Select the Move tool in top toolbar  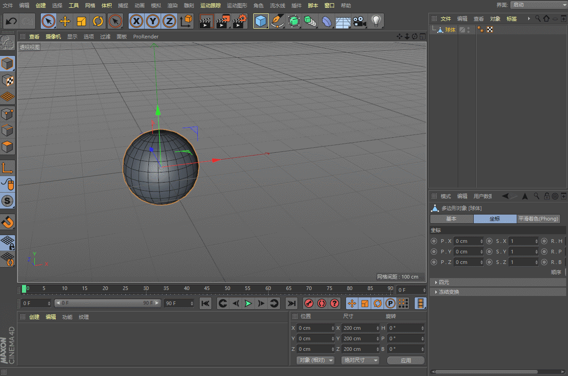pyautogui.click(x=65, y=21)
